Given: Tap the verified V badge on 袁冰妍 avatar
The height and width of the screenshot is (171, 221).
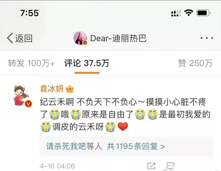Looking at the screenshot, I should tap(28, 104).
